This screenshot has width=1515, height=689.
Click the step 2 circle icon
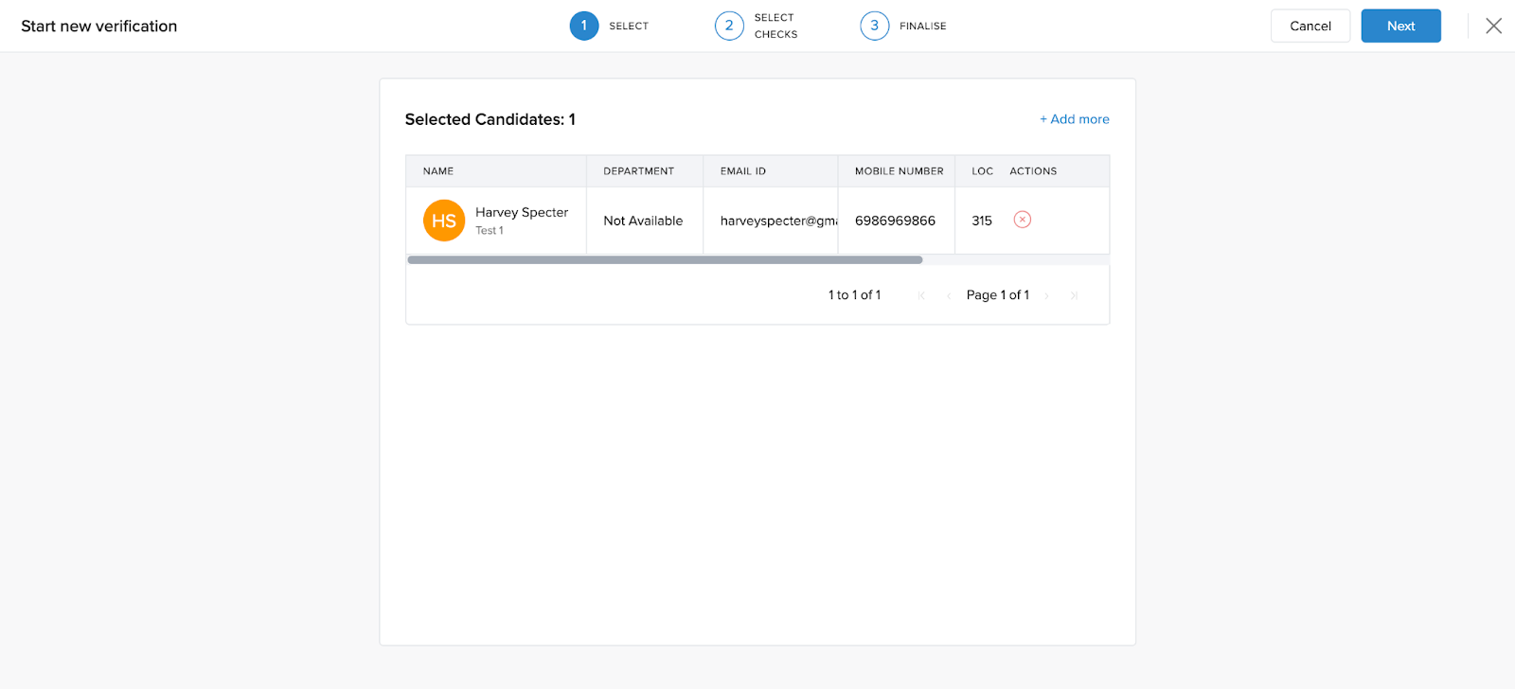coord(729,26)
